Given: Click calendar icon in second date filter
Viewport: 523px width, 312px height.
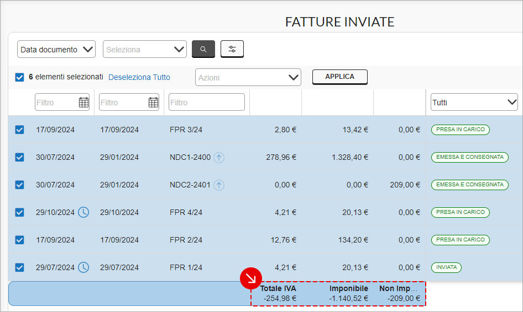Looking at the screenshot, I should coord(153,102).
